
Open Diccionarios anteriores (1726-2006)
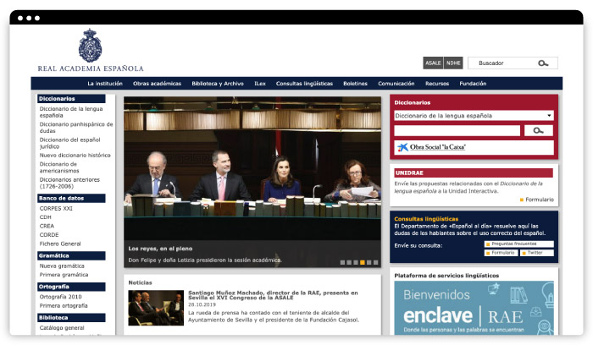click(69, 183)
